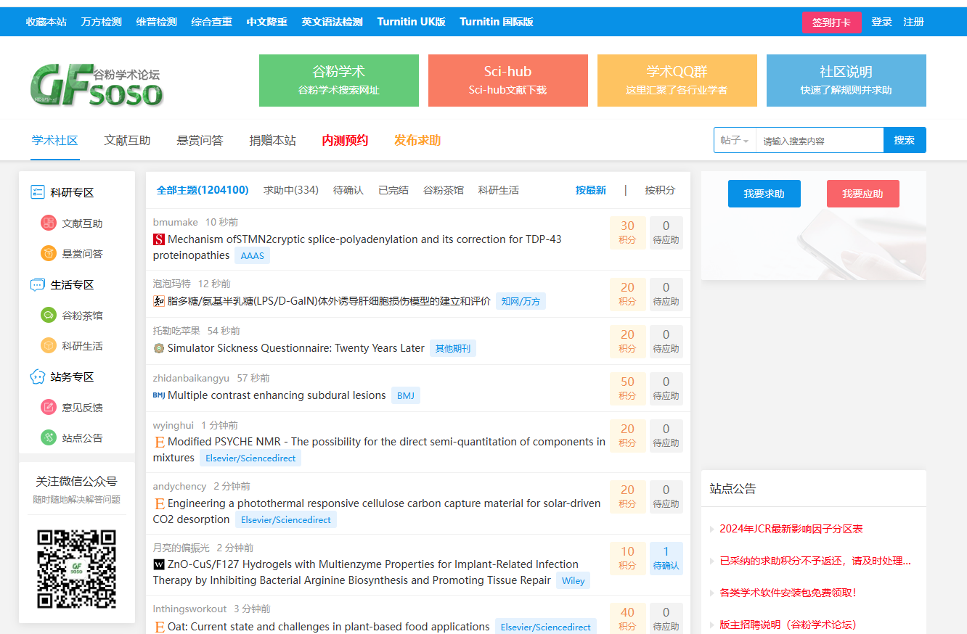
Task: Click the blue 搜索 button
Action: click(x=905, y=140)
